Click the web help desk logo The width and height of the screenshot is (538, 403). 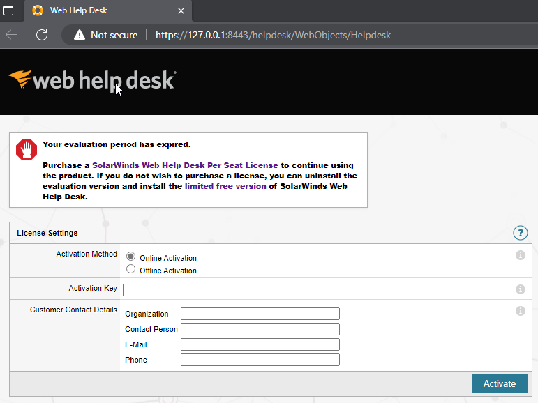click(x=93, y=80)
